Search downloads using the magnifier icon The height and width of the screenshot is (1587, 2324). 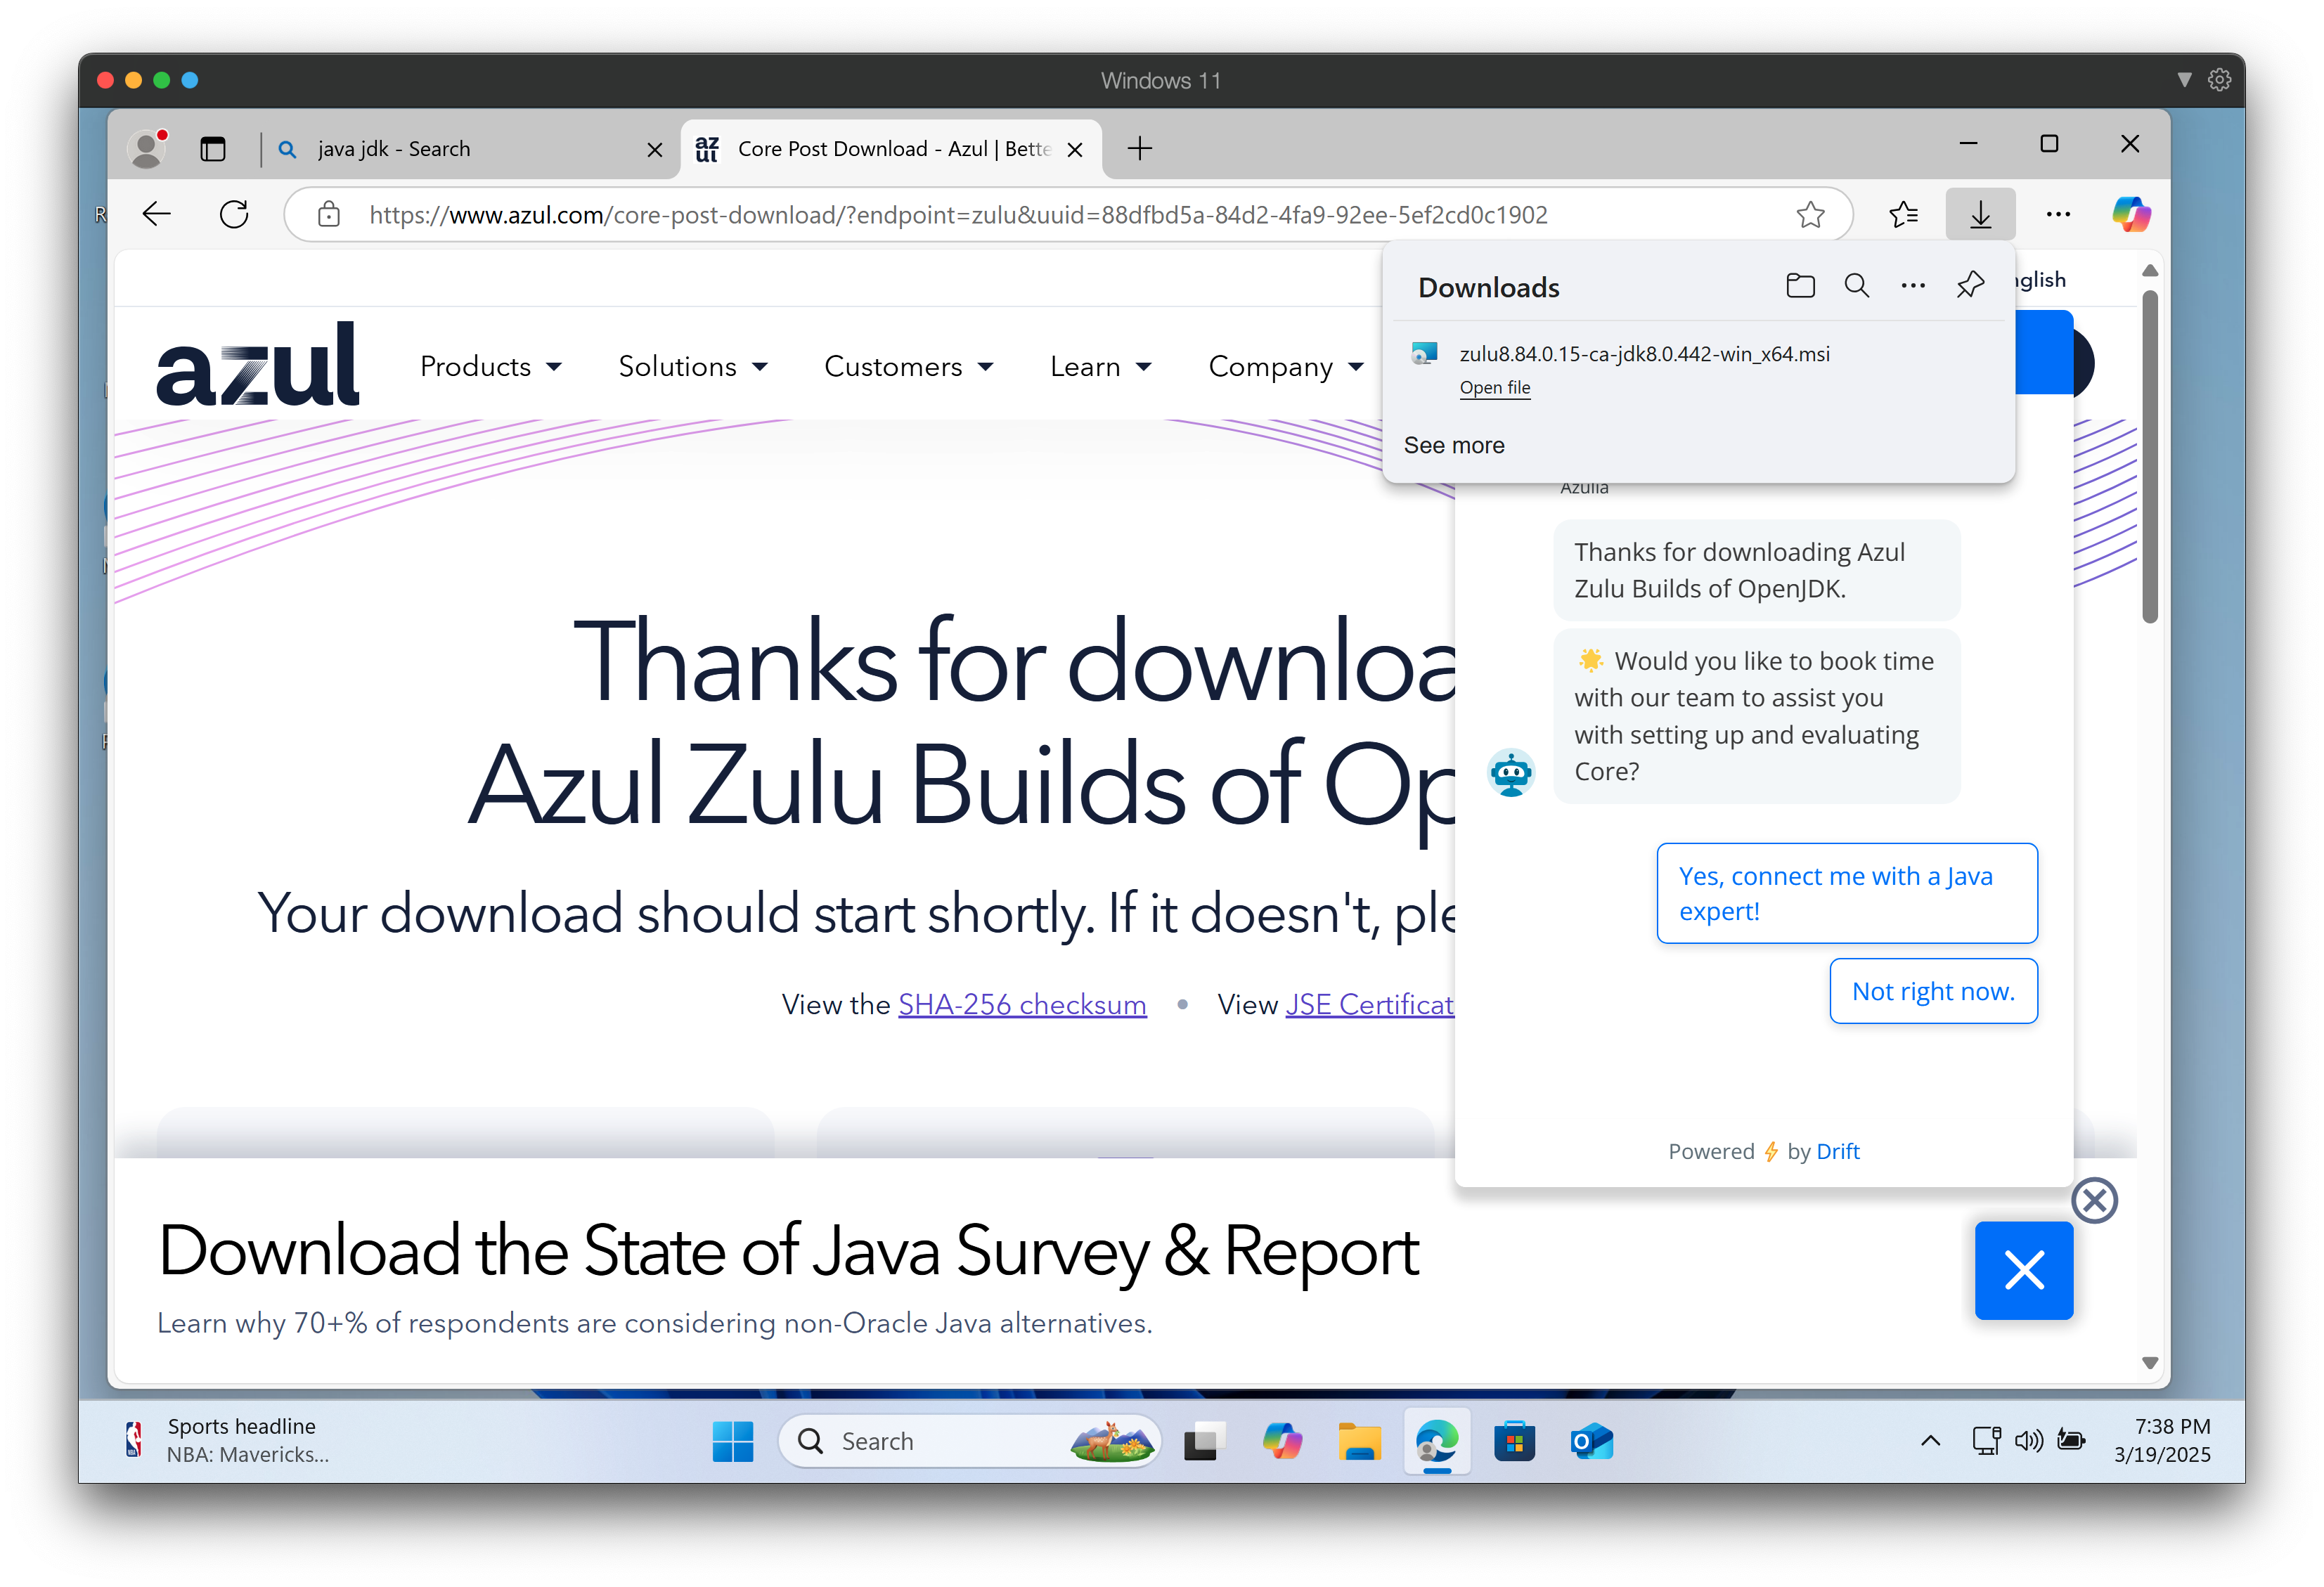(x=1856, y=285)
